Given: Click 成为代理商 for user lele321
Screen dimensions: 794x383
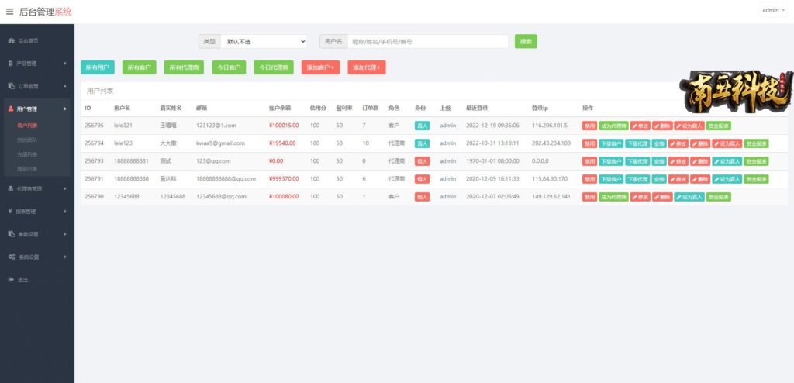Looking at the screenshot, I should click(614, 126).
